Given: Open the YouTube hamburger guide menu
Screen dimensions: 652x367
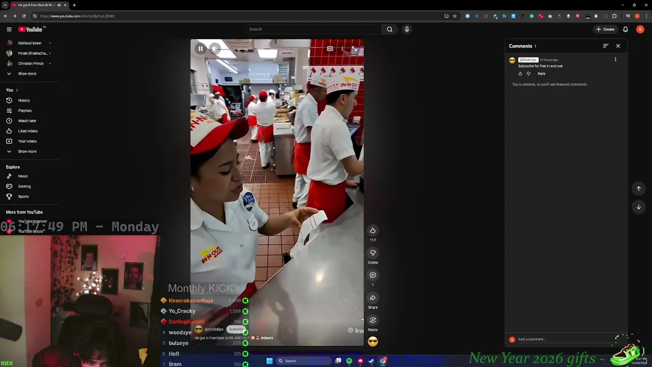Looking at the screenshot, I should (x=9, y=29).
